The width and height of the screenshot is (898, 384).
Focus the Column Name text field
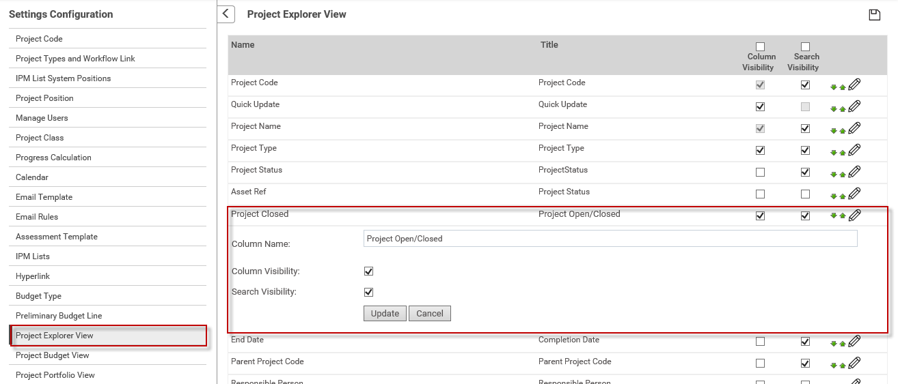tap(610, 239)
